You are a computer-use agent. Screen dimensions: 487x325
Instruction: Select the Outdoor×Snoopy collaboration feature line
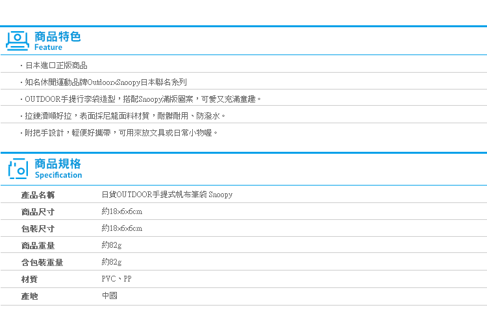(x=106, y=82)
